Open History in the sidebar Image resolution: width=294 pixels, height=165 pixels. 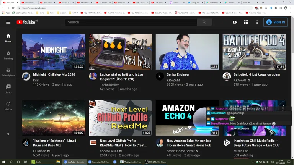pos(8,106)
